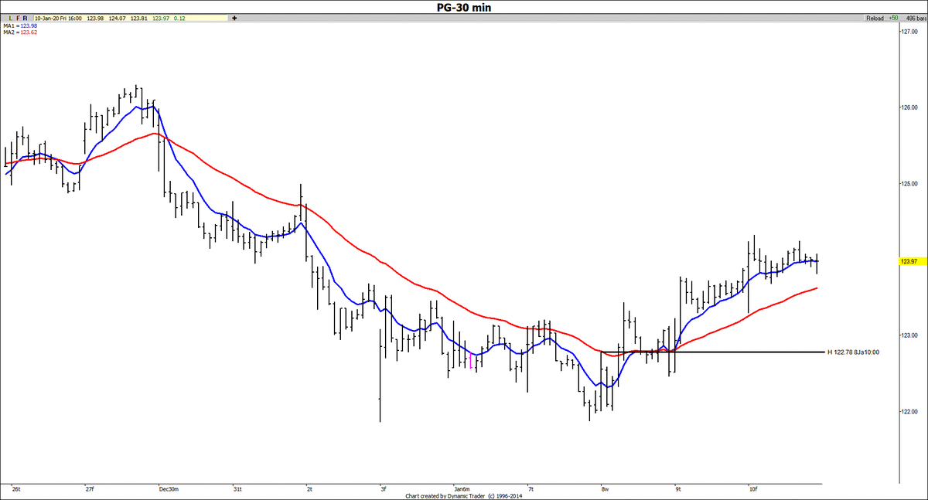This screenshot has height=500, width=928.
Task: Click the 486 bars count label
Action: pos(913,17)
